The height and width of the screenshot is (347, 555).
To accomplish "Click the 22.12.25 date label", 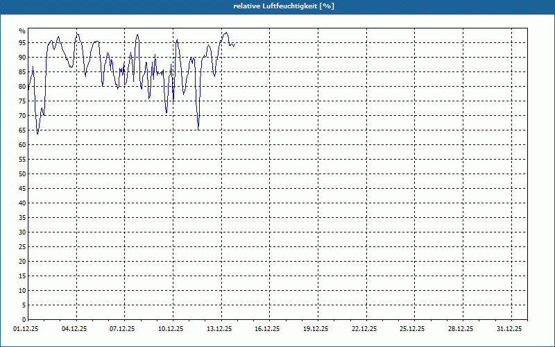I will pyautogui.click(x=364, y=329).
